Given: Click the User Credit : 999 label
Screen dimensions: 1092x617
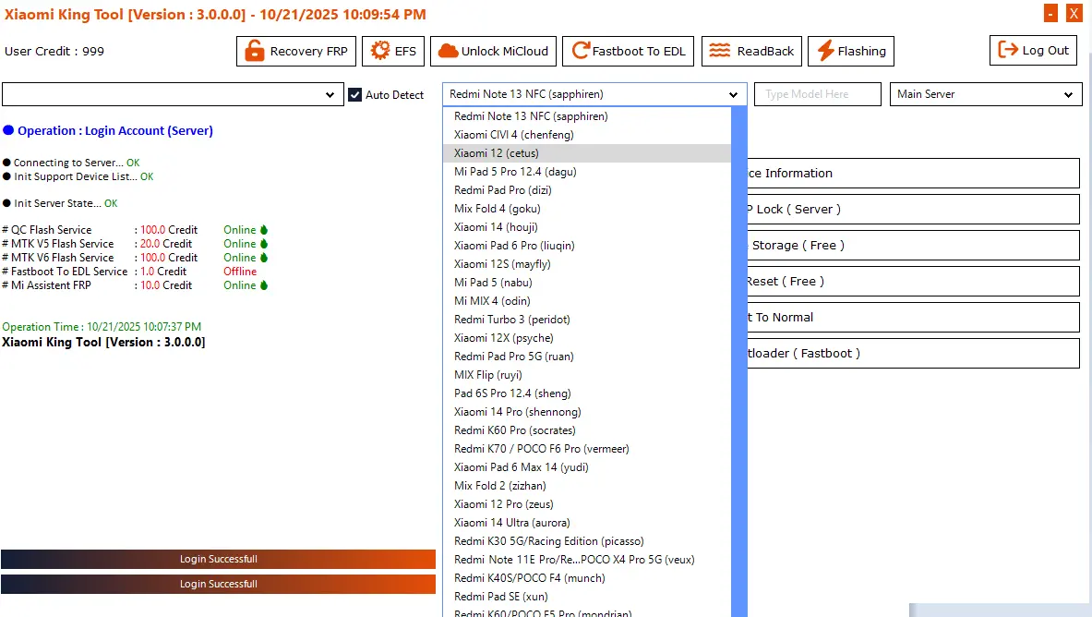Looking at the screenshot, I should 54,51.
